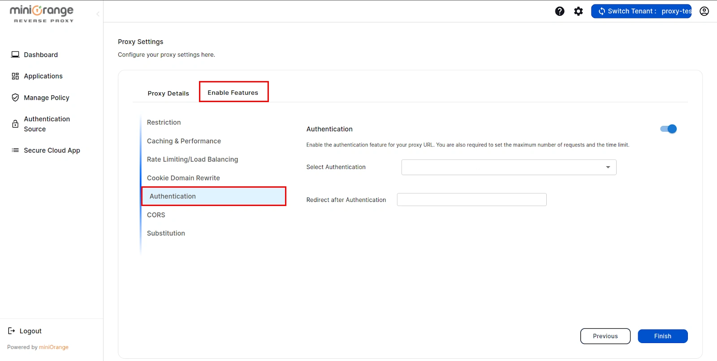
Task: Select Caching & Performance feature
Action: 184,141
